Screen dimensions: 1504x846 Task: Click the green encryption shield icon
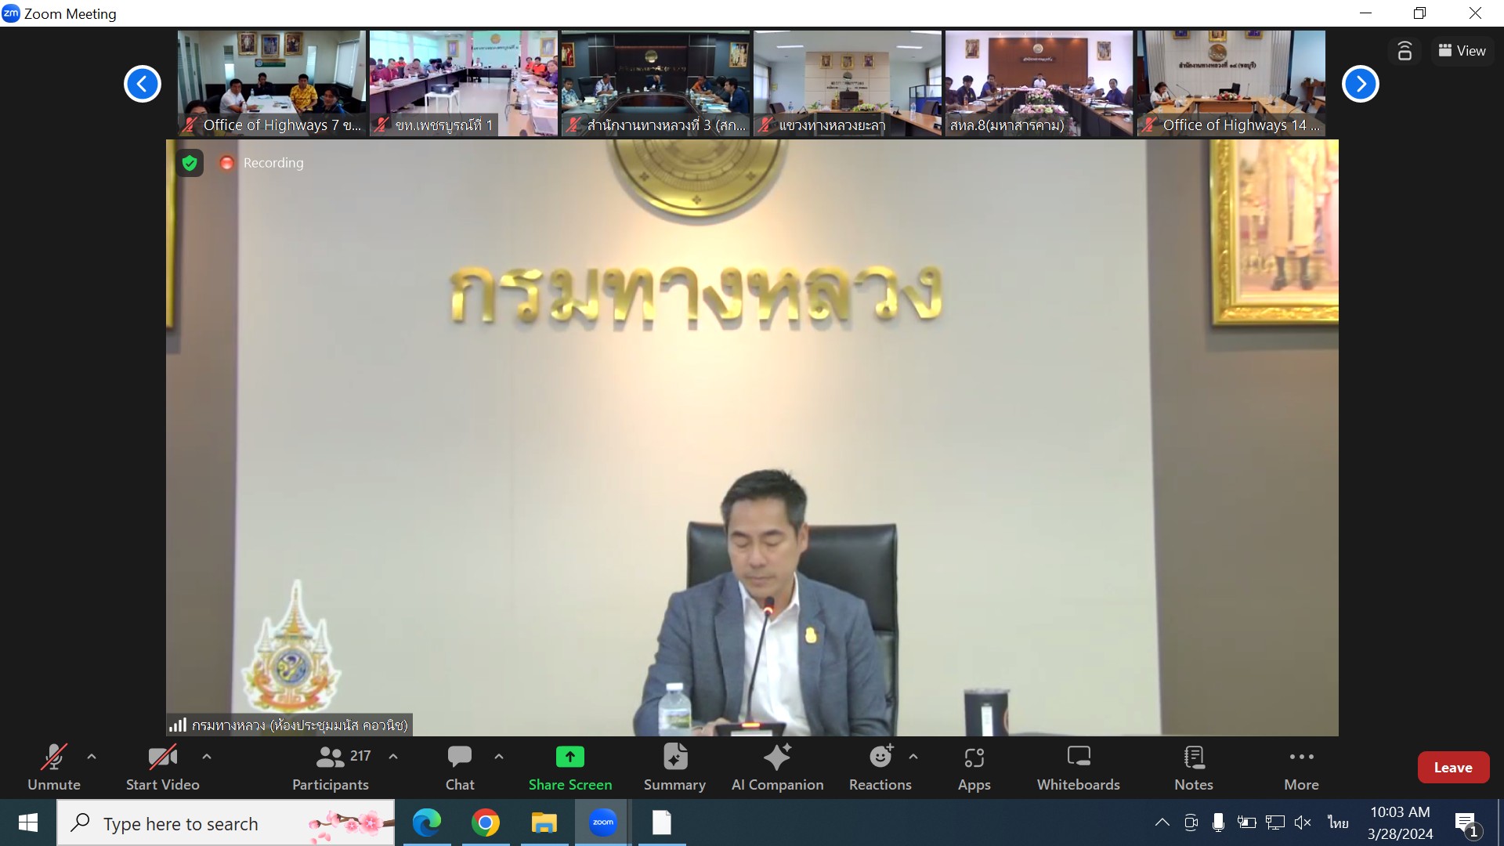[x=190, y=163]
